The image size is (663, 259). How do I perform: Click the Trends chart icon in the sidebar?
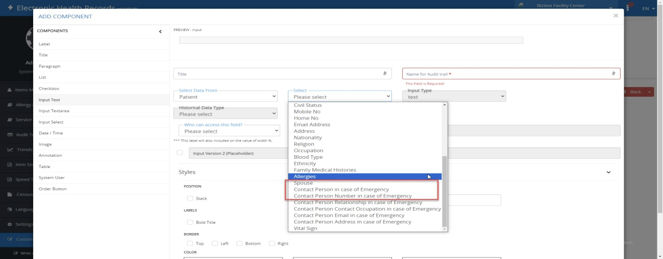[x=10, y=149]
